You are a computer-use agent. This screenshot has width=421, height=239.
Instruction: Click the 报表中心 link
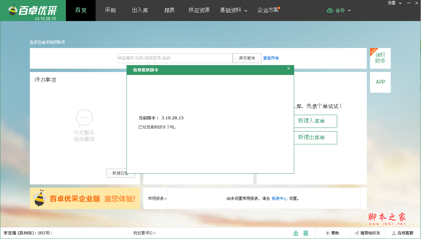pyautogui.click(x=279, y=199)
